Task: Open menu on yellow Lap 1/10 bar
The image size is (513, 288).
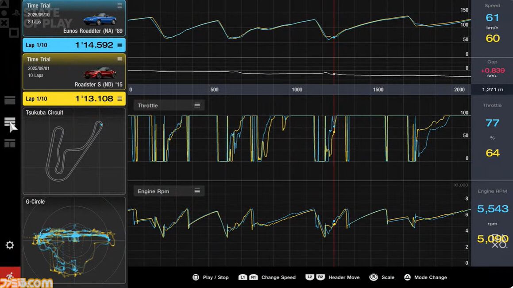Action: point(120,99)
